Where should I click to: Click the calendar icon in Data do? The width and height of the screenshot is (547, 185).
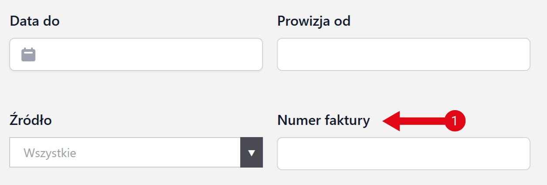click(29, 54)
